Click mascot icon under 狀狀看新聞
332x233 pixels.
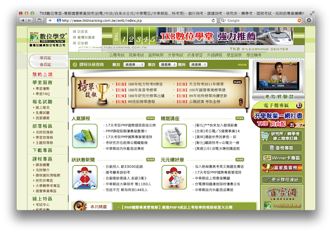click(85, 177)
